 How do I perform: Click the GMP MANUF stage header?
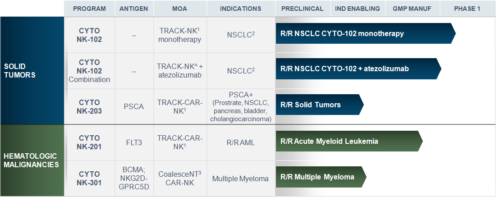click(413, 9)
